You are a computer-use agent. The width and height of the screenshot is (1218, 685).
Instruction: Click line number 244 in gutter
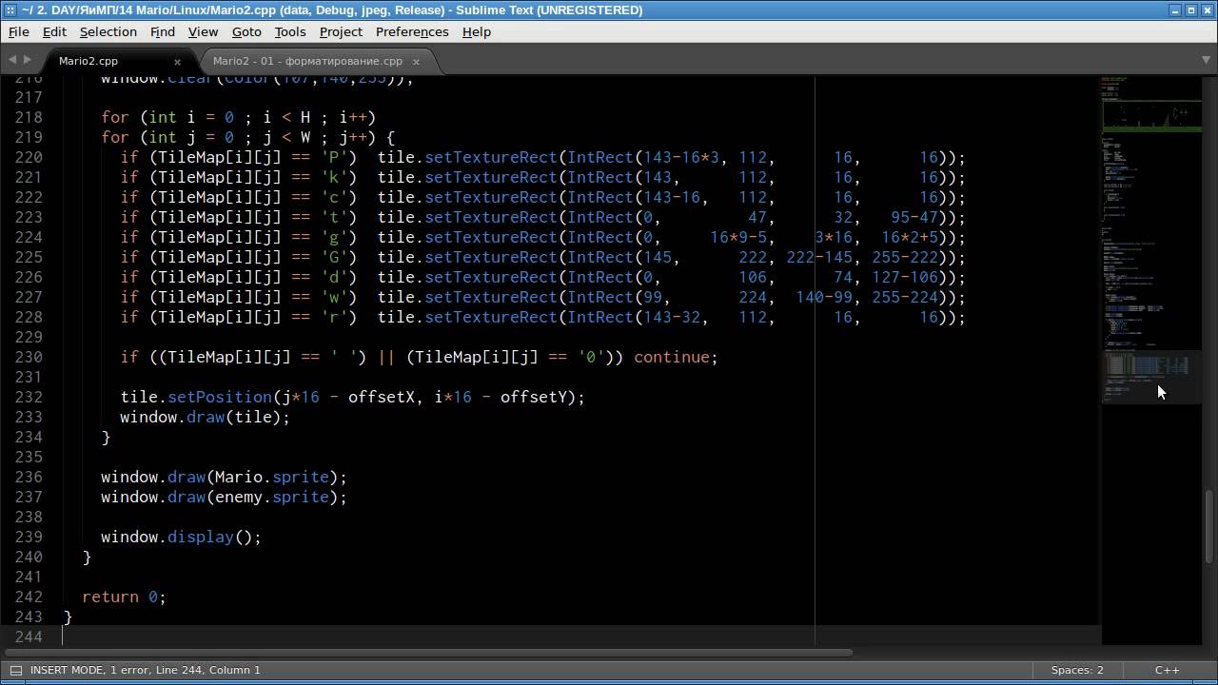29,636
